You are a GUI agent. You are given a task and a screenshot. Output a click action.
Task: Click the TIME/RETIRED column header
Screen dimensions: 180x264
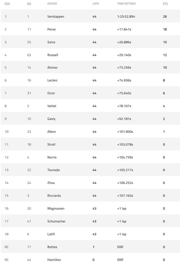pos(126,4)
